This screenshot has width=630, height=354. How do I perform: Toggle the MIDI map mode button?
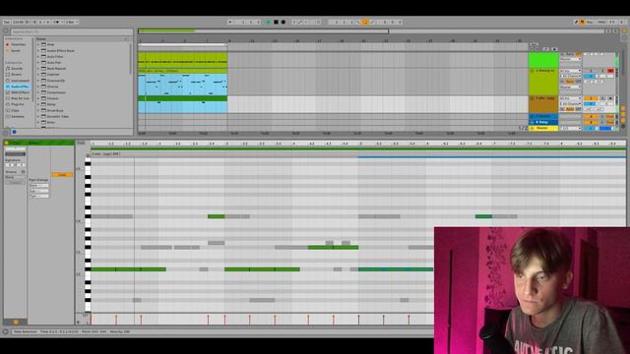pyautogui.click(x=601, y=22)
